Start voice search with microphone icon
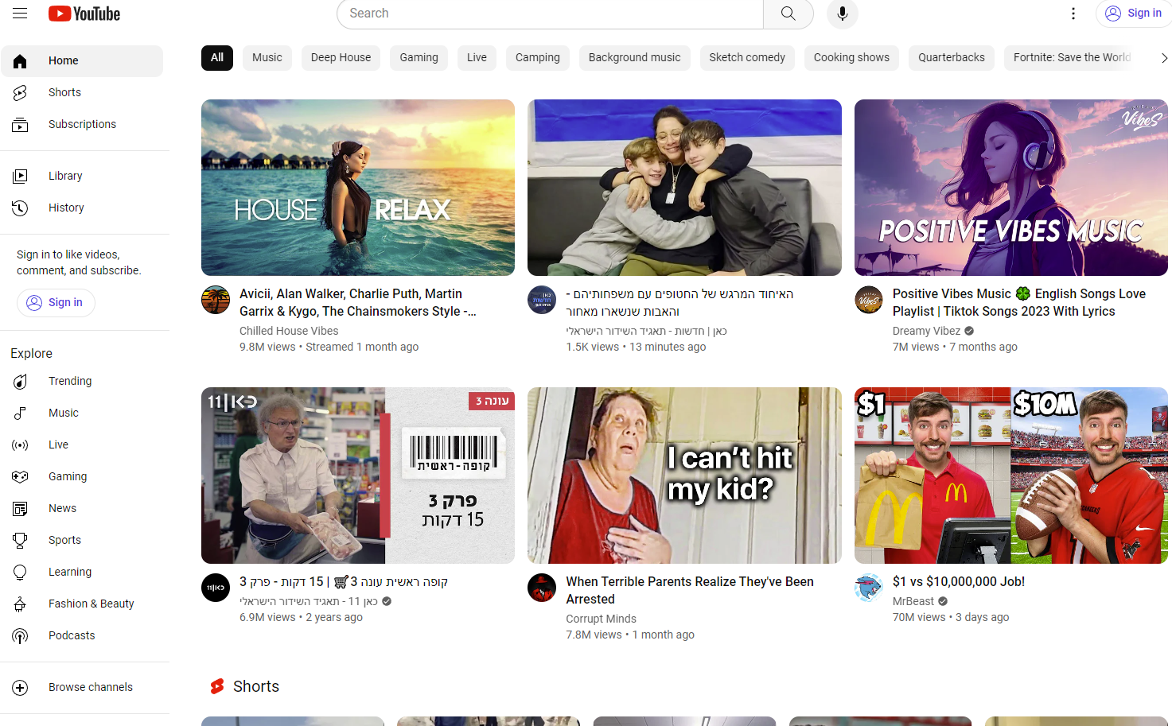The image size is (1172, 726). click(842, 14)
